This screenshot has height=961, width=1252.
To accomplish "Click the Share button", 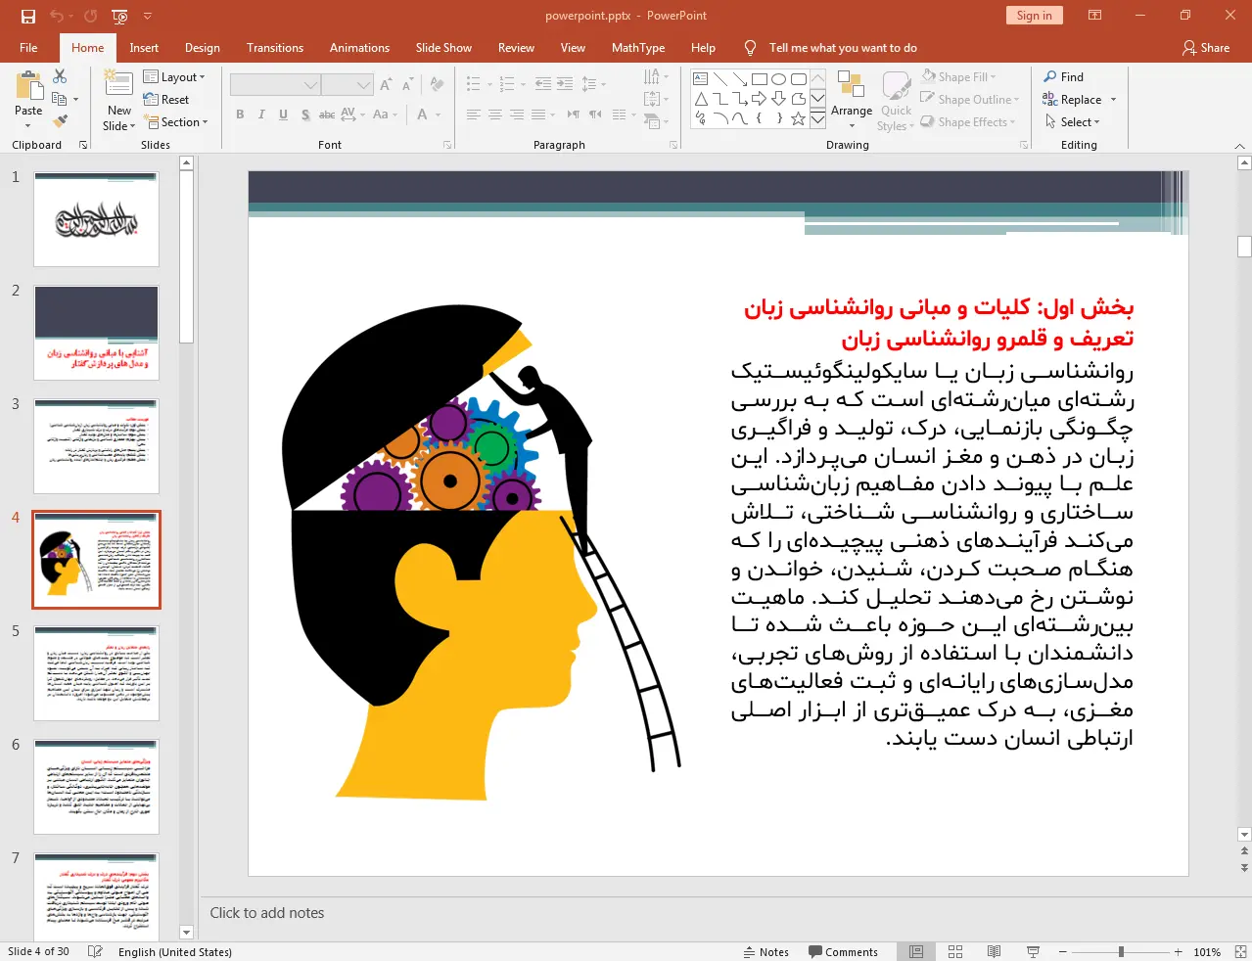I will pyautogui.click(x=1206, y=47).
